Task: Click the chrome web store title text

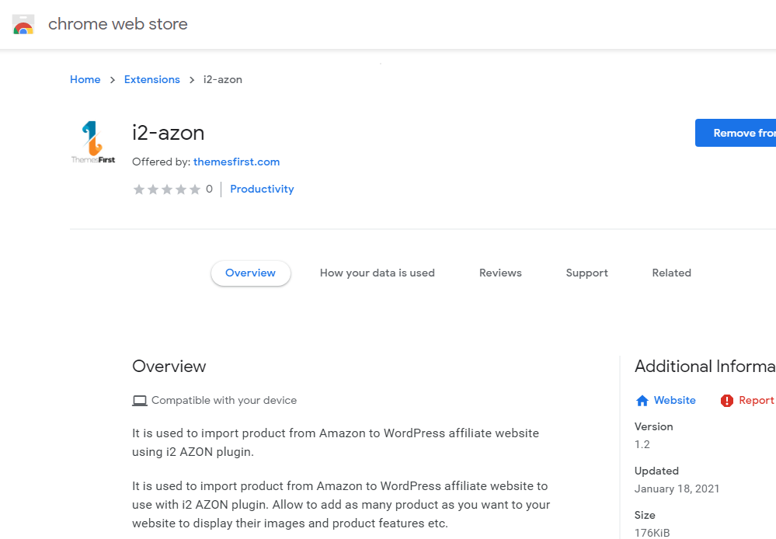Action: pyautogui.click(x=118, y=24)
